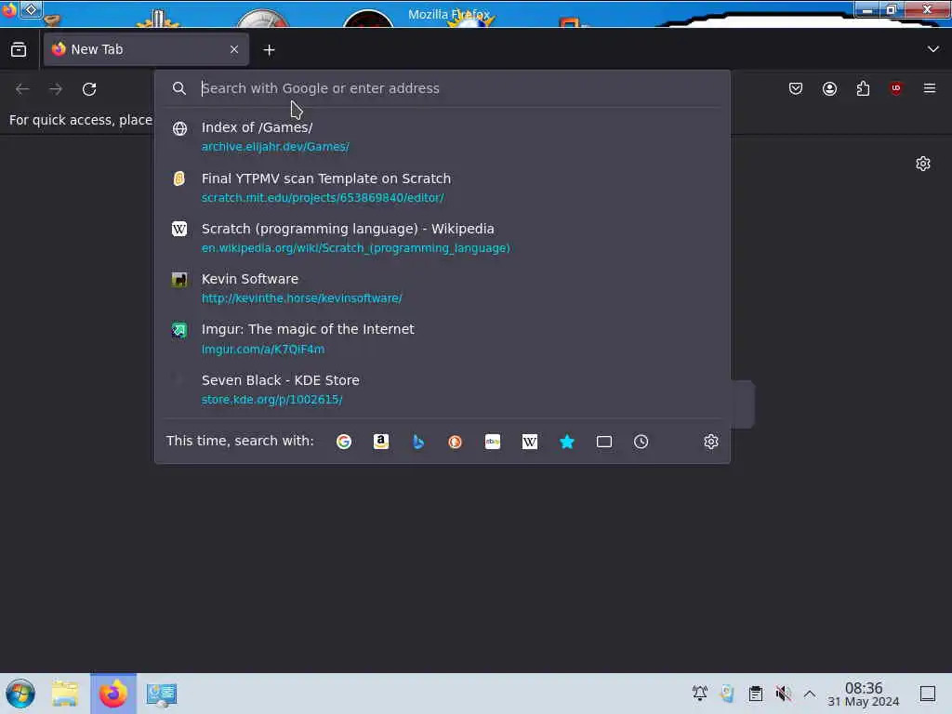Image resolution: width=952 pixels, height=714 pixels.
Task: Search open tabs with the tab icon
Action: click(x=604, y=442)
